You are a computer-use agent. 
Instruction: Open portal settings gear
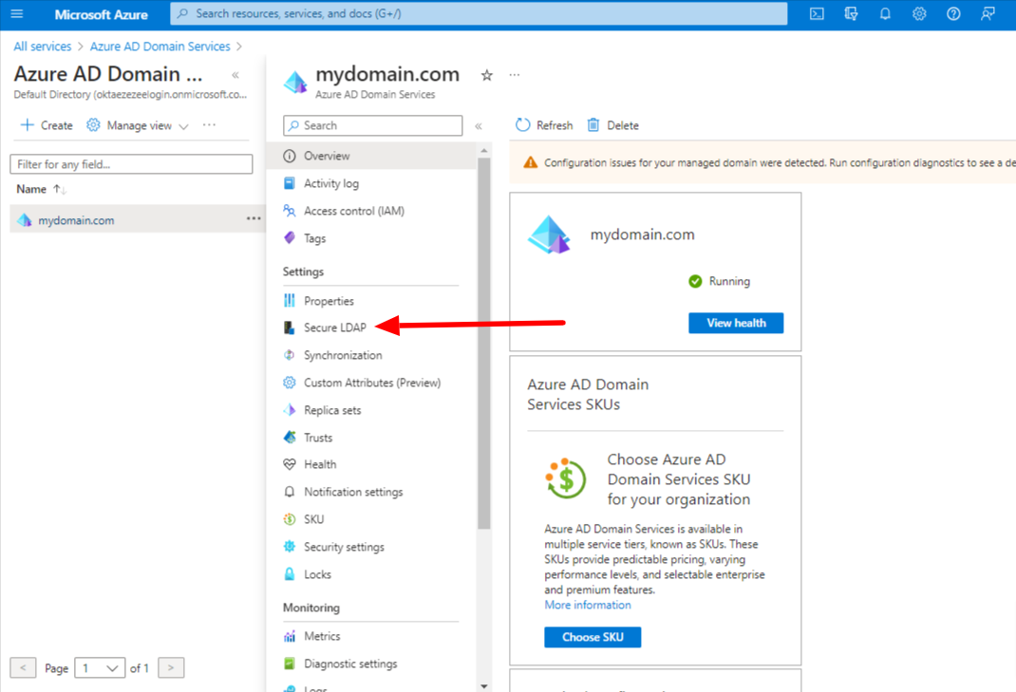[919, 13]
